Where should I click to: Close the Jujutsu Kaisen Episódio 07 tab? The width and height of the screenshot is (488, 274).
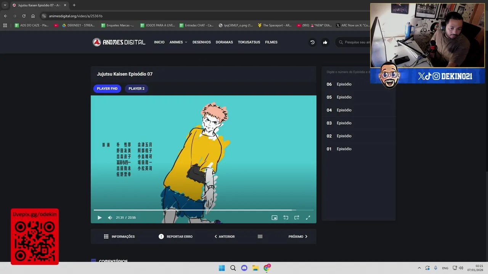tap(65, 5)
